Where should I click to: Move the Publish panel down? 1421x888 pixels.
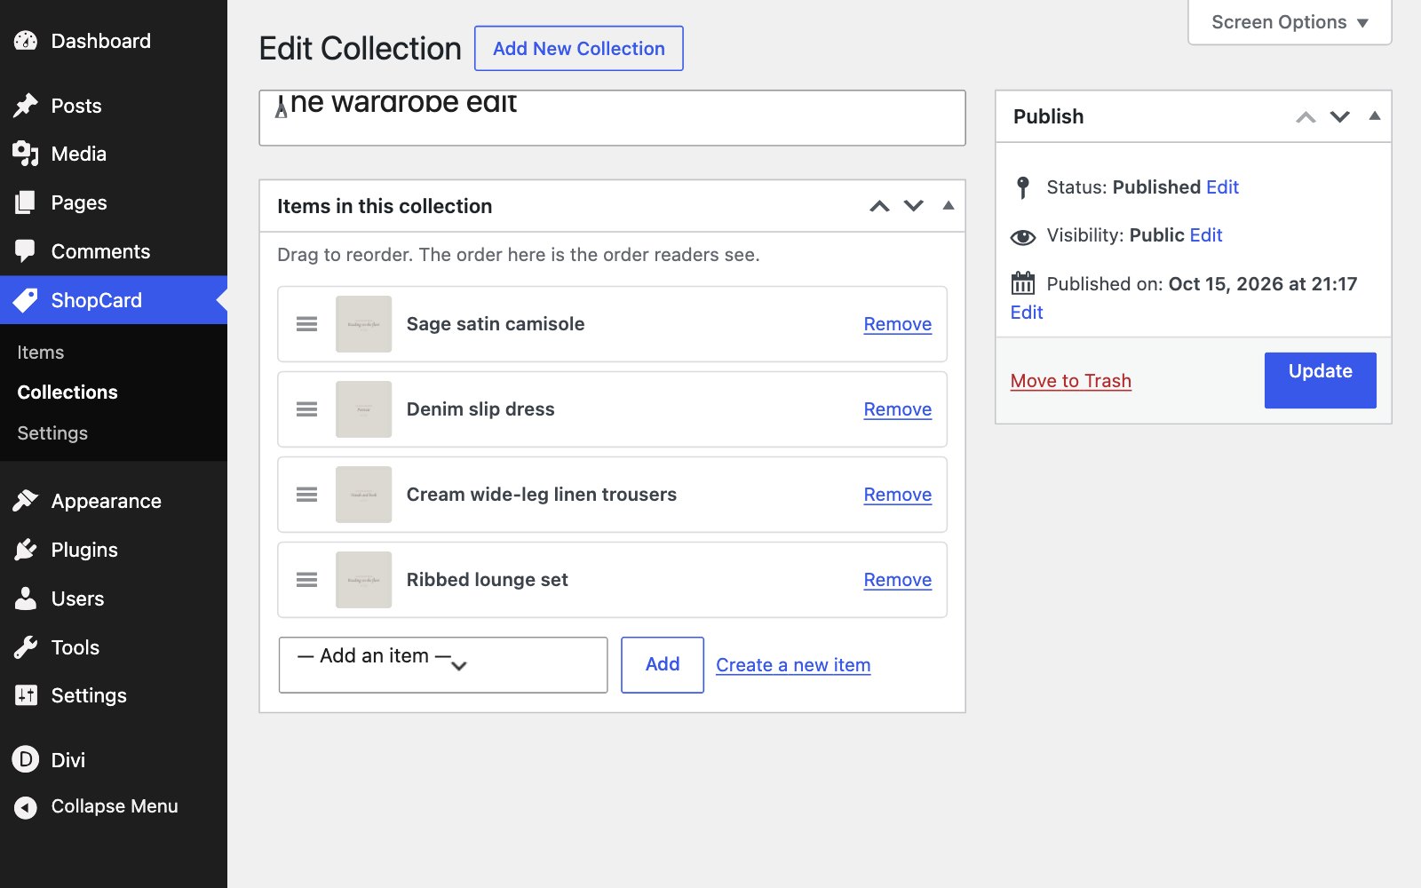[x=1340, y=116]
